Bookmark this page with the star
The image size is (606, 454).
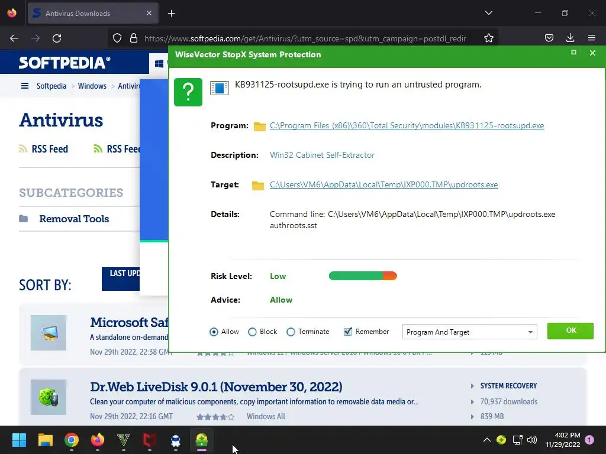point(488,38)
